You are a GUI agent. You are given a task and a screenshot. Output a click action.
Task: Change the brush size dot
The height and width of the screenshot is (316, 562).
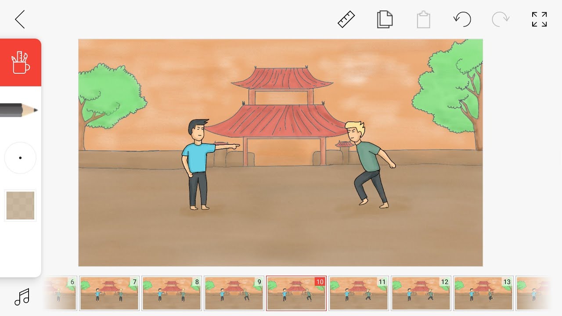click(x=20, y=158)
